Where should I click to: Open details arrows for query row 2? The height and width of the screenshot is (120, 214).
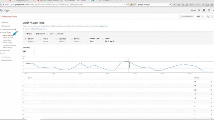coord(211,86)
